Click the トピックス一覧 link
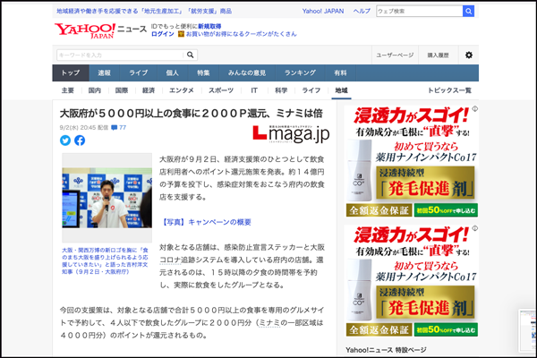Image resolution: width=537 pixels, height=358 pixels. click(x=449, y=90)
